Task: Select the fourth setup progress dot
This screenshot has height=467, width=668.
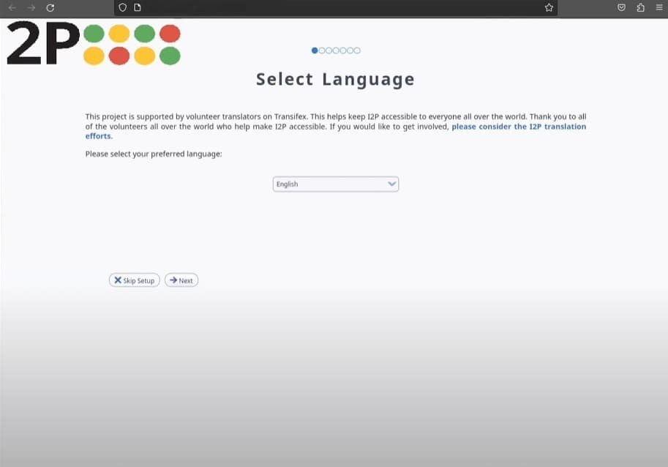Action: 336,51
